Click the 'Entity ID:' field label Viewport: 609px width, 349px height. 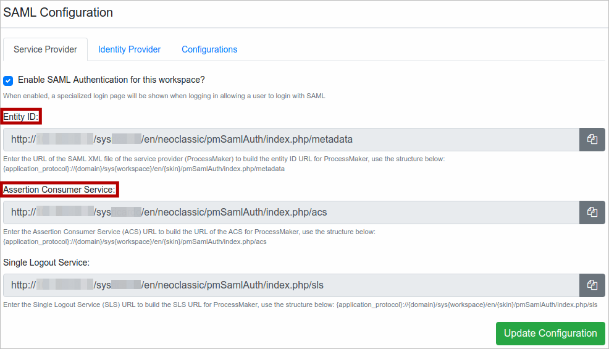point(21,117)
